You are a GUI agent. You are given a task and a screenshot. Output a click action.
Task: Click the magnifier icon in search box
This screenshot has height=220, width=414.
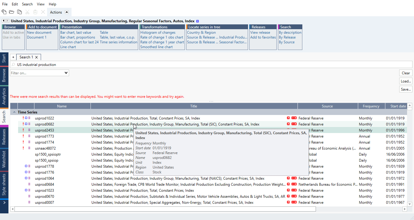click(x=13, y=65)
